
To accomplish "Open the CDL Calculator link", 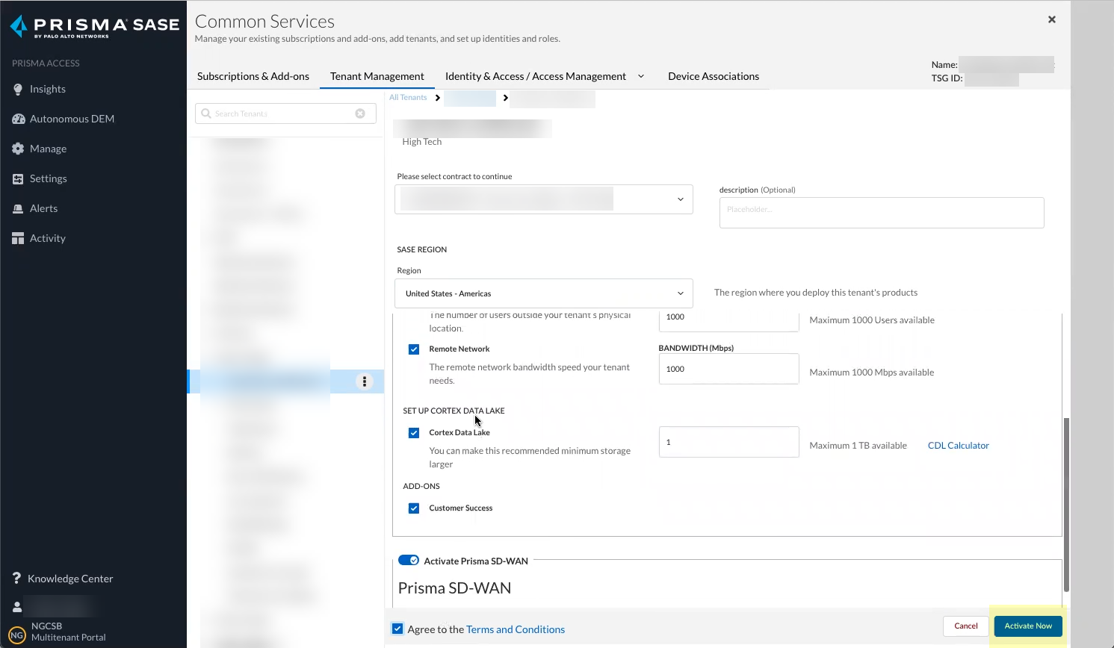I will pos(958,446).
